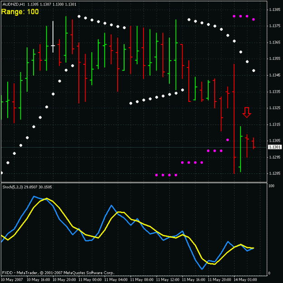Click the "11 May 04:00" time label
The image size is (283, 283).
(x=116, y=280)
